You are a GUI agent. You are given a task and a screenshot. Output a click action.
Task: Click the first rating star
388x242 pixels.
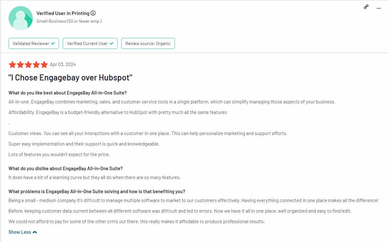12,65
